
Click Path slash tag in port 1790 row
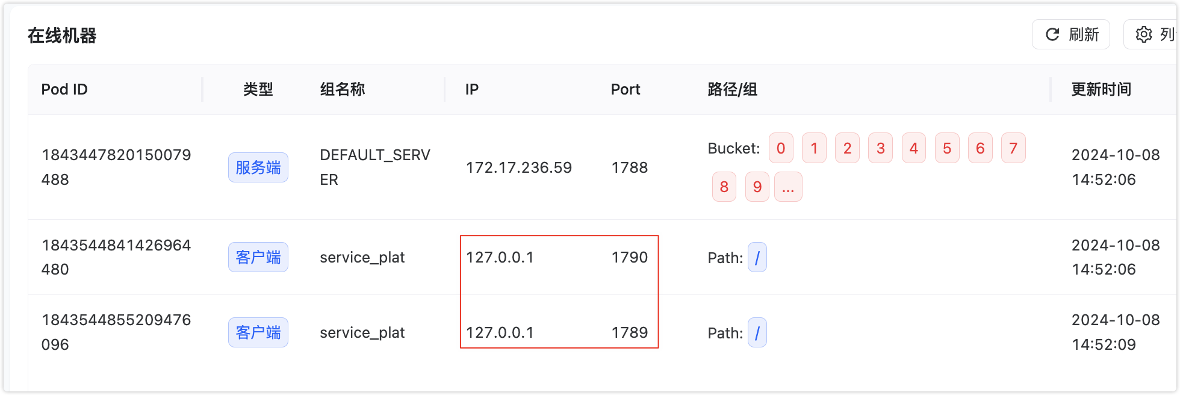757,258
